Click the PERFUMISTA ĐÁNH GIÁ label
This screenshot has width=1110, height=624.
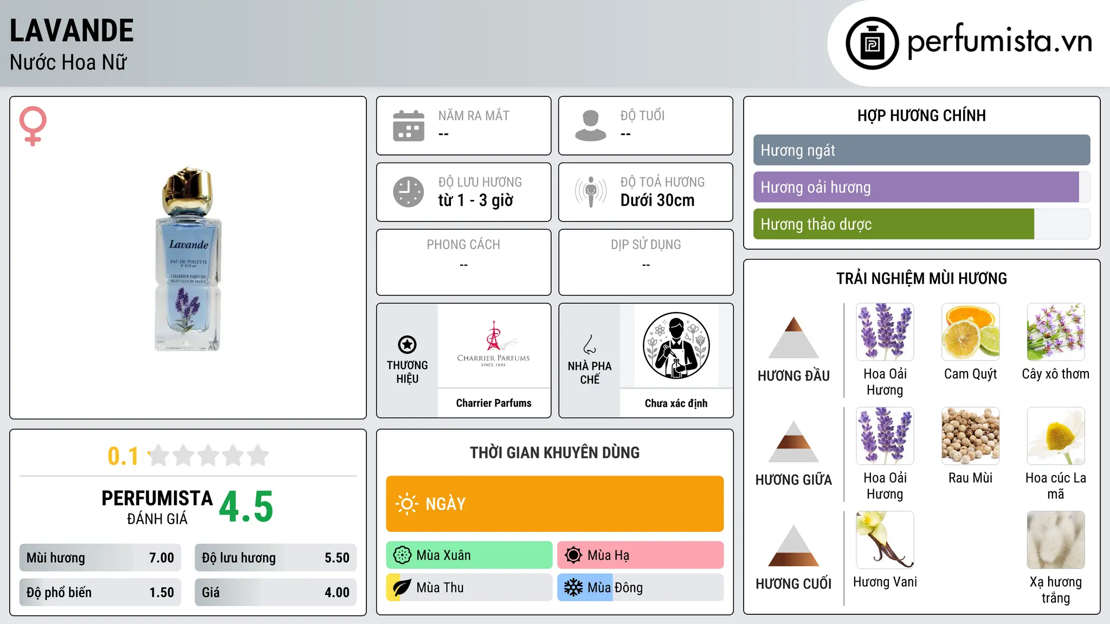point(157,507)
